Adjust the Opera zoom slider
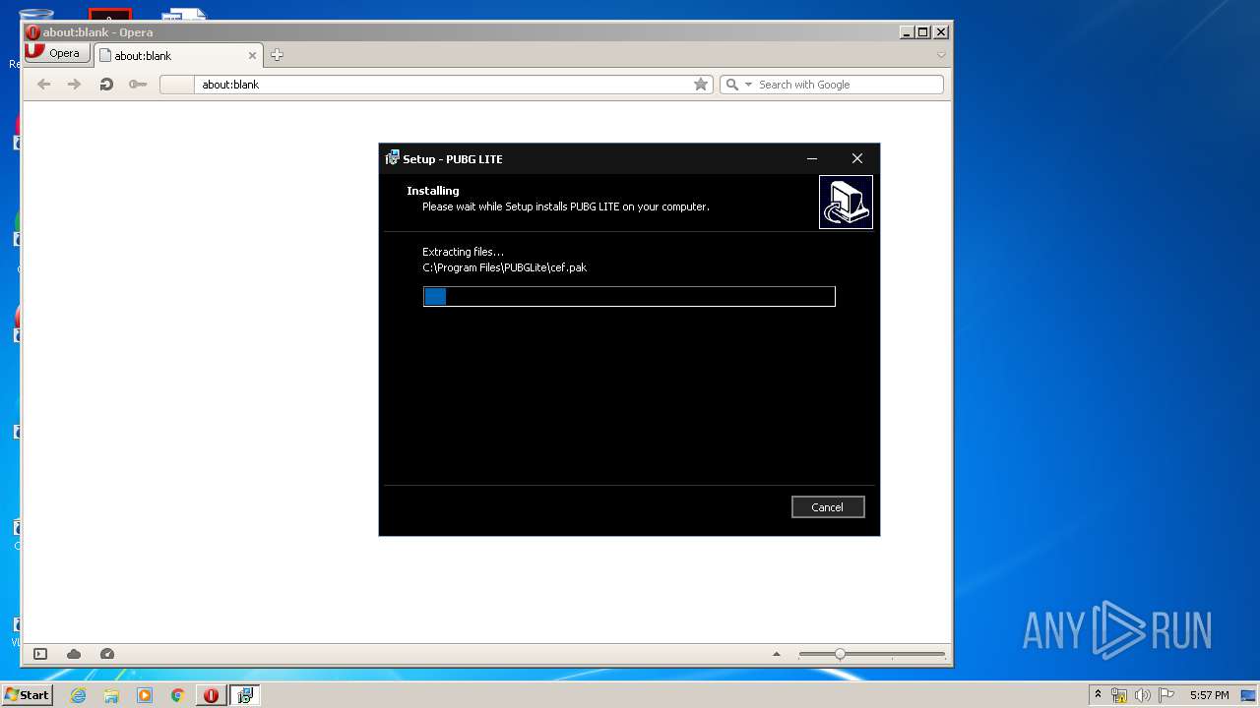1260x708 pixels. 871,654
